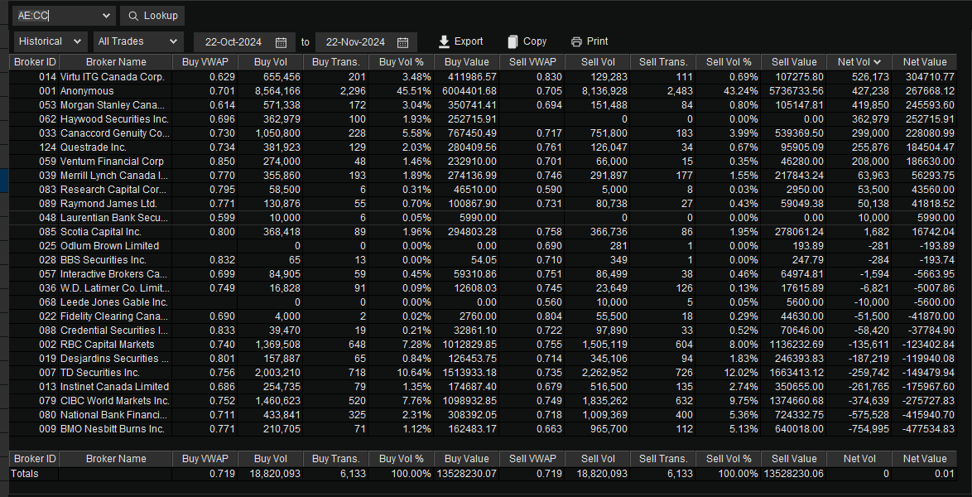Screen dimensions: 972x497
Task: Open the Historical period dropdown
Action: tap(51, 41)
